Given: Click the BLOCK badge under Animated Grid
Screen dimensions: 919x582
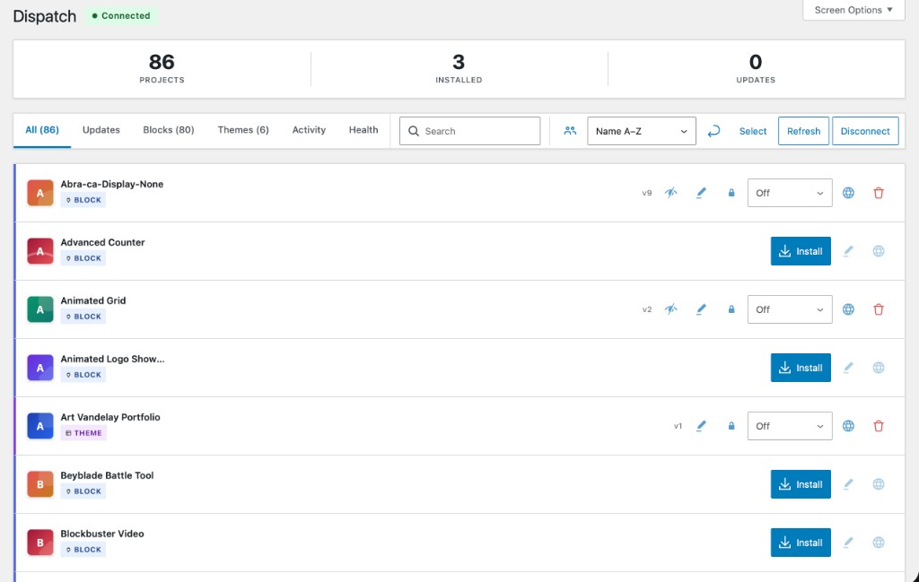Looking at the screenshot, I should coord(83,317).
